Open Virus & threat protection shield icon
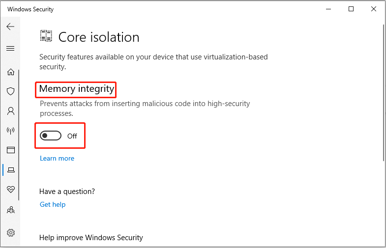This screenshot has height=248, width=386. [10, 91]
